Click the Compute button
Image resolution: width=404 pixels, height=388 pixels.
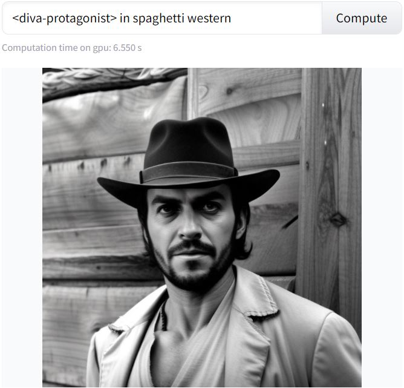(x=362, y=18)
